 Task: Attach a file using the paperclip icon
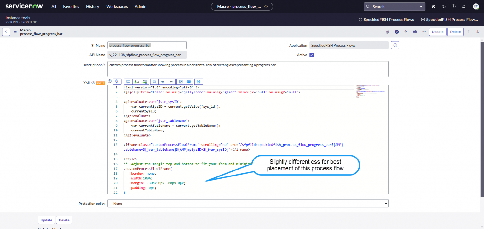pos(388,31)
